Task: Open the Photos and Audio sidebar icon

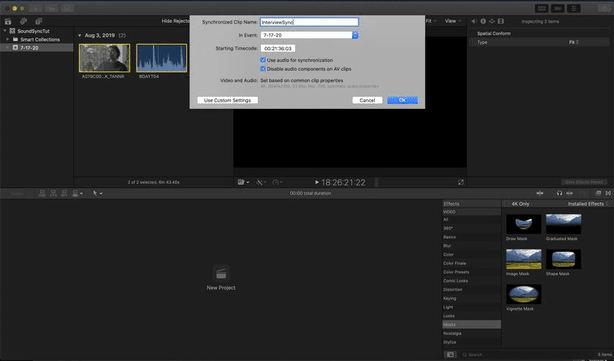Action: 24,21
